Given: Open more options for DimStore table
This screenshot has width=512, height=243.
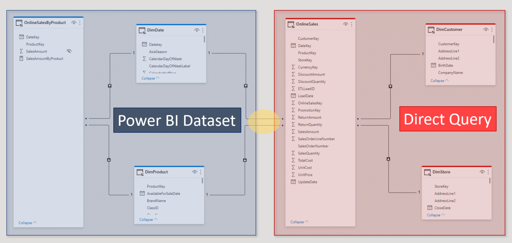Looking at the screenshot, I should [x=488, y=172].
